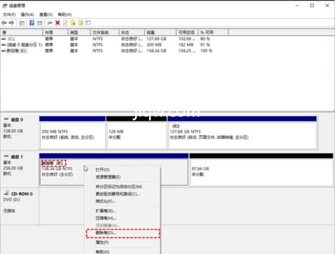Choose 格式化(F)... in context menu
The width and height of the screenshot is (335, 254).
point(105,201)
